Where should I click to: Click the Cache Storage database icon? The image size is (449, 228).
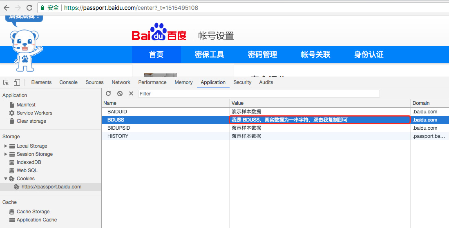(x=12, y=212)
